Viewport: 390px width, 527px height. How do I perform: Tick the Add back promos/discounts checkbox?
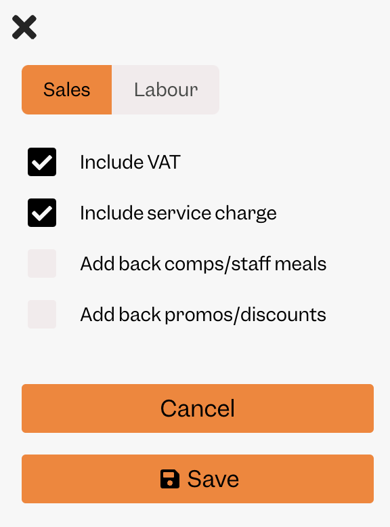[42, 314]
